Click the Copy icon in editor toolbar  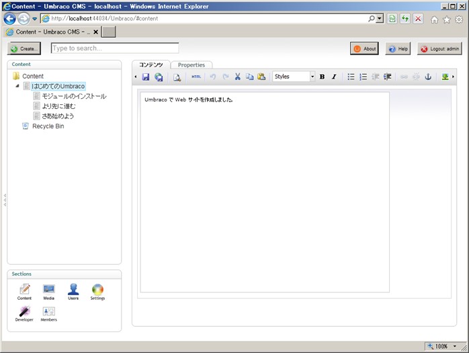click(x=249, y=77)
